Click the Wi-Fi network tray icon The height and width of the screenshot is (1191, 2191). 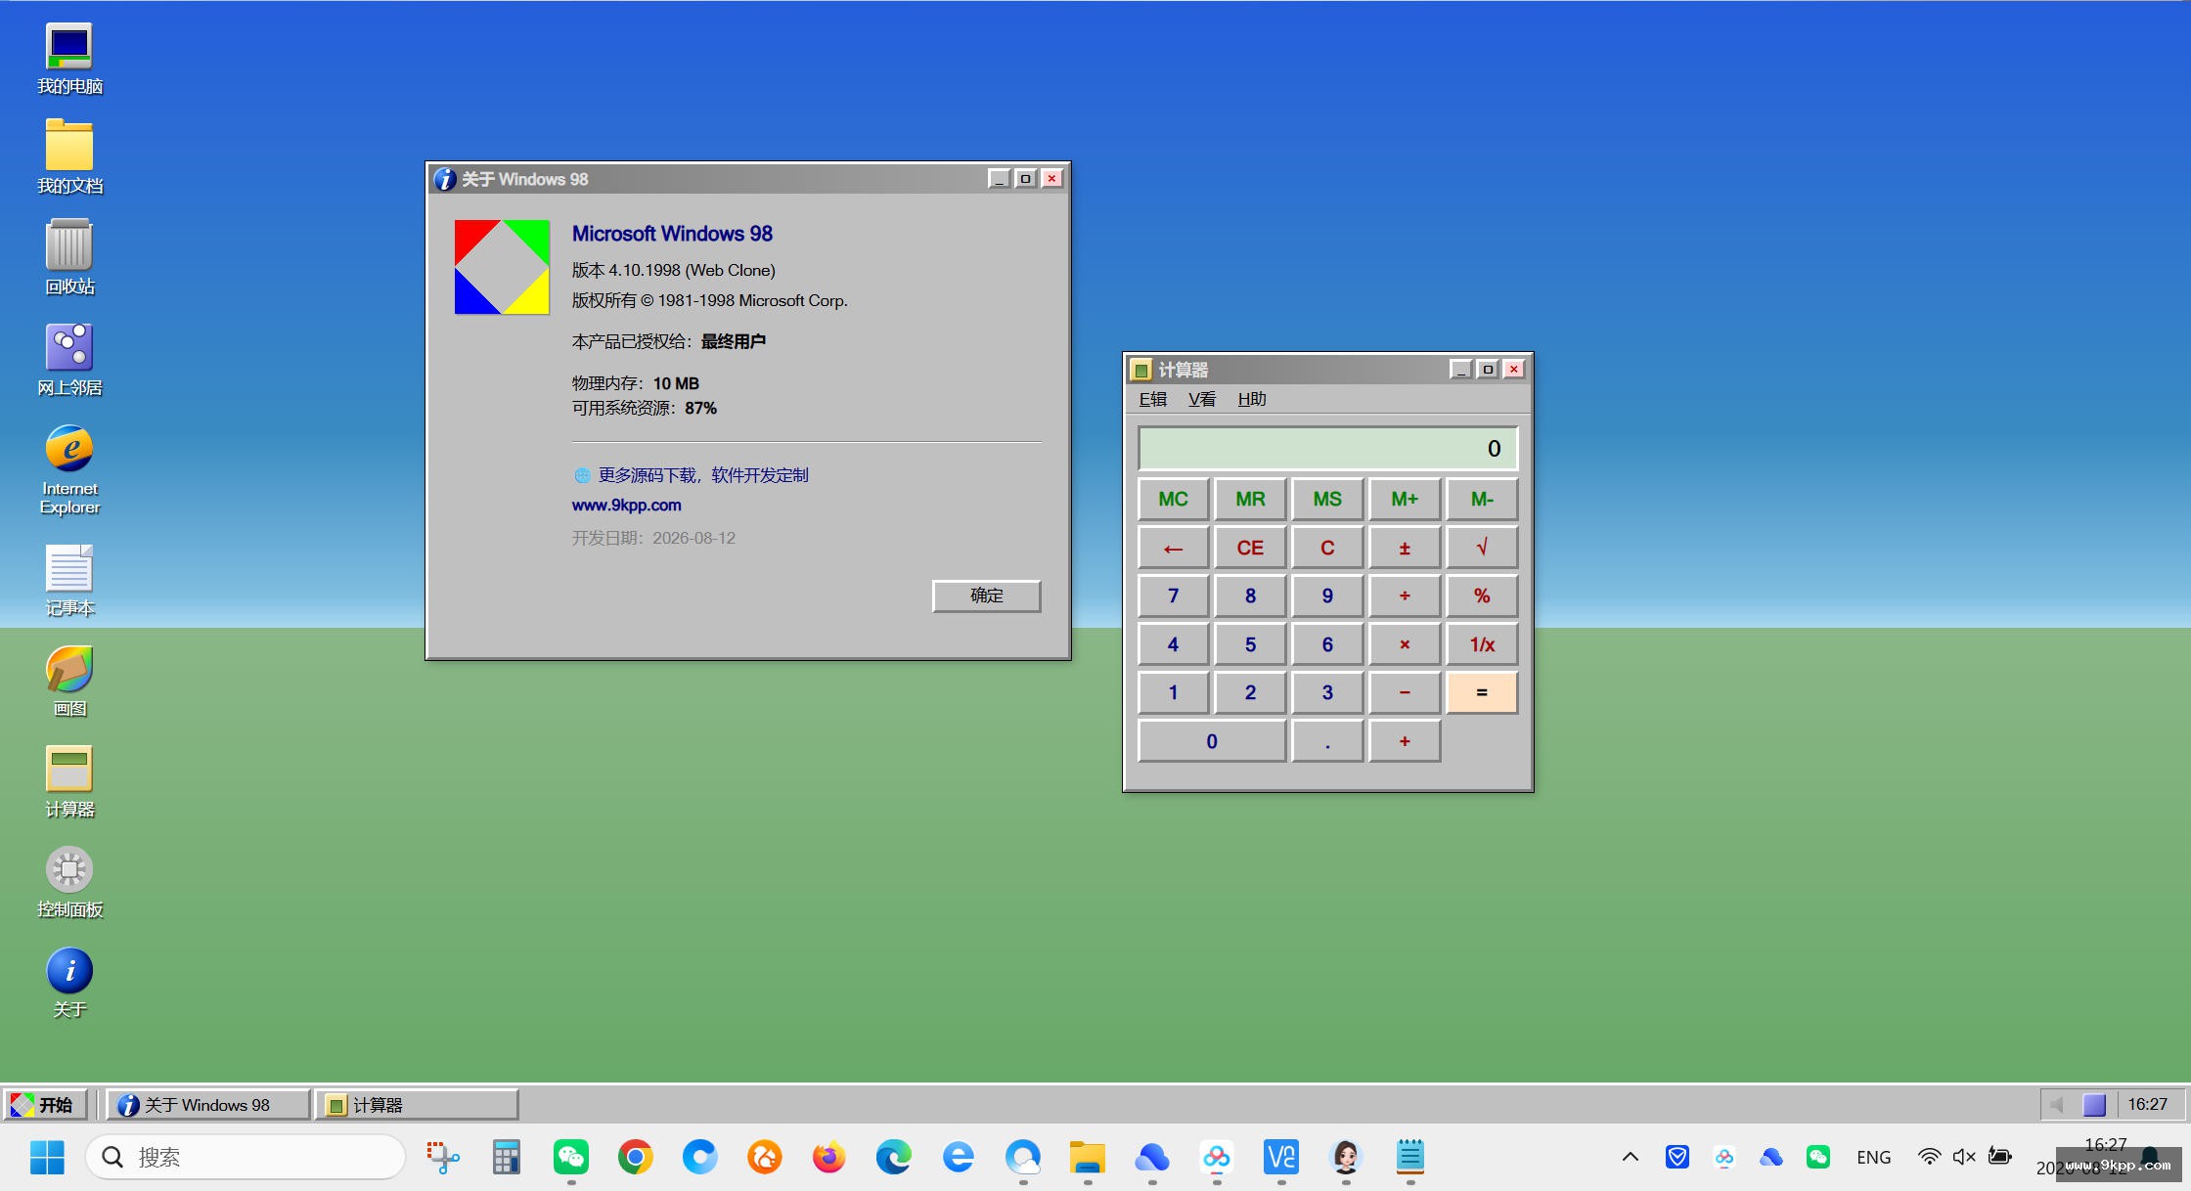(x=1929, y=1158)
